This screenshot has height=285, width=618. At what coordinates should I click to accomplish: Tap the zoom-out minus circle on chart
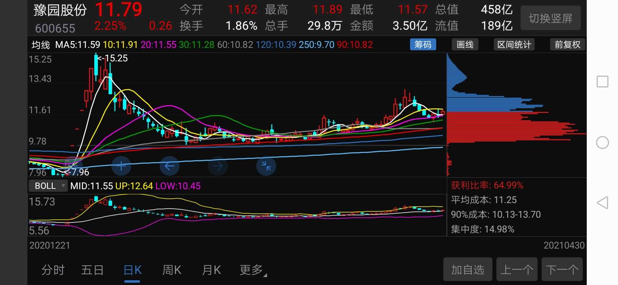(x=73, y=166)
